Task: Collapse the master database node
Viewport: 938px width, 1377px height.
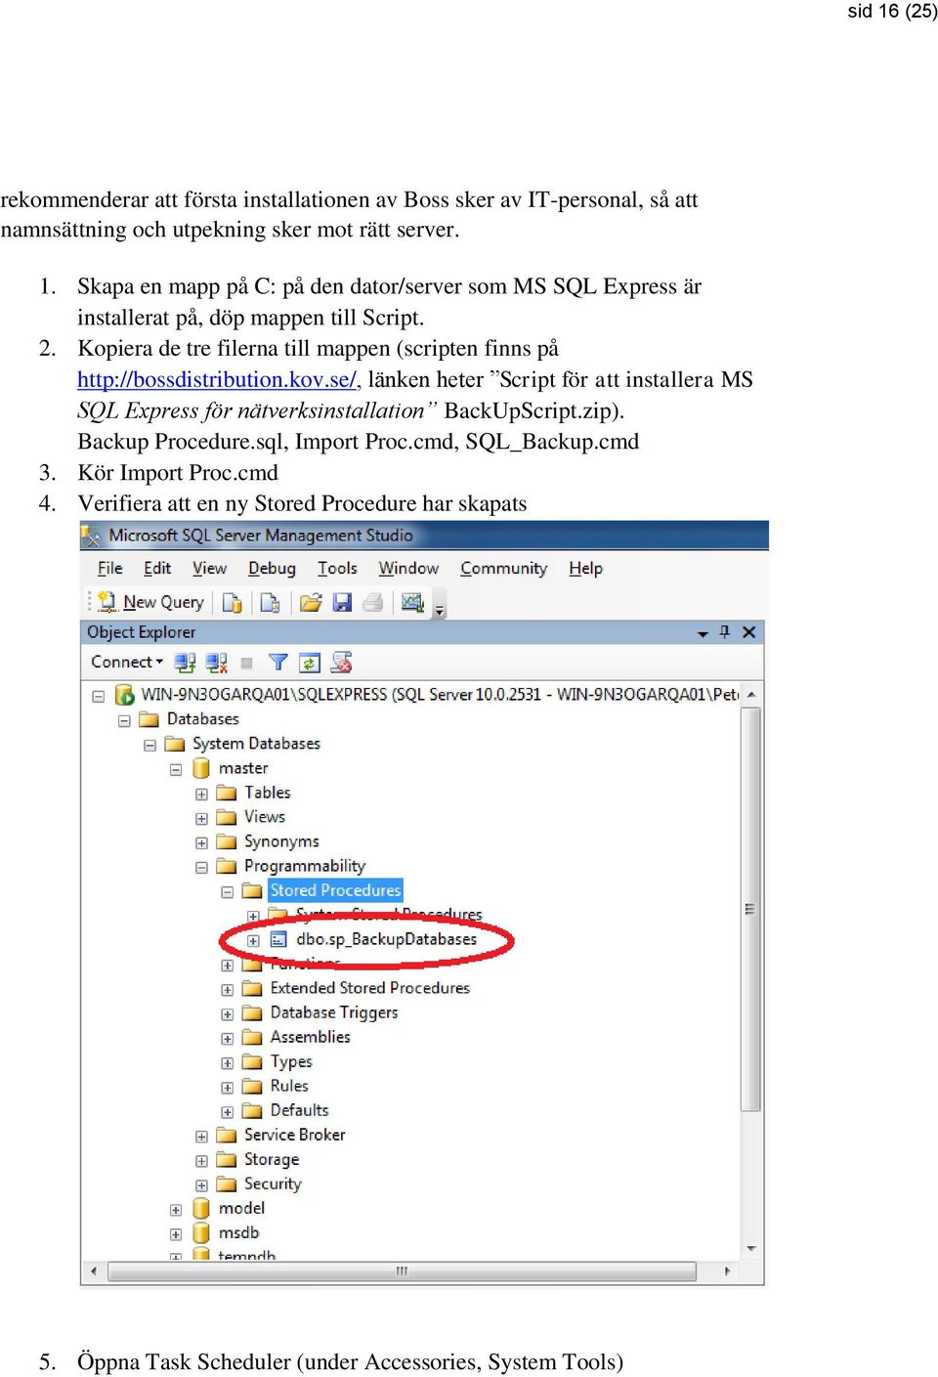Action: 176,769
